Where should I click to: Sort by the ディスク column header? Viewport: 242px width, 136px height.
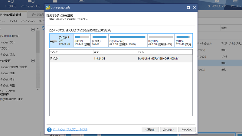[71, 52]
